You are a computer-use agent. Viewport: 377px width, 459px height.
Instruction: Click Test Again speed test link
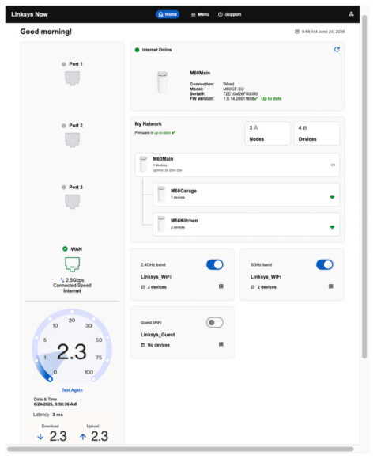click(x=72, y=390)
